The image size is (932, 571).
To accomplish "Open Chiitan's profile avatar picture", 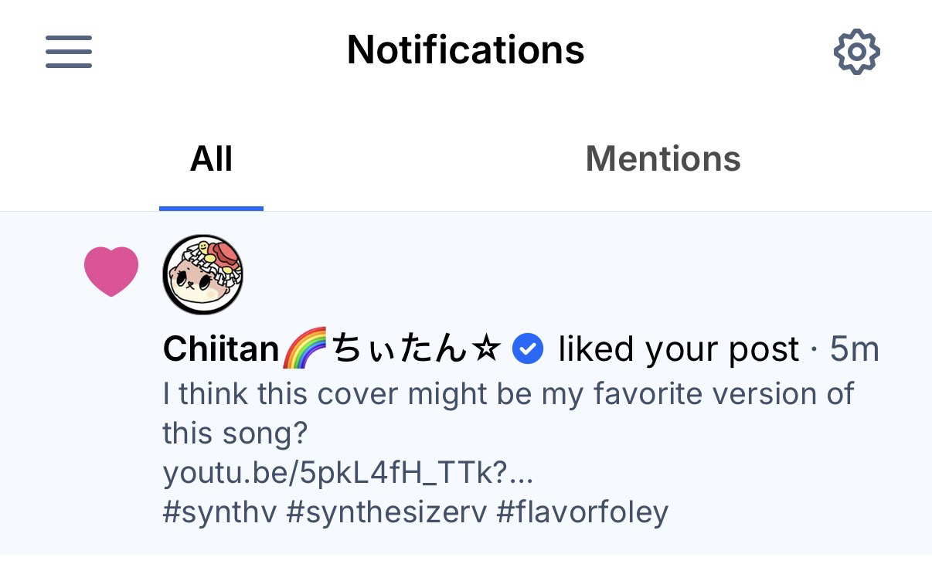I will point(203,274).
